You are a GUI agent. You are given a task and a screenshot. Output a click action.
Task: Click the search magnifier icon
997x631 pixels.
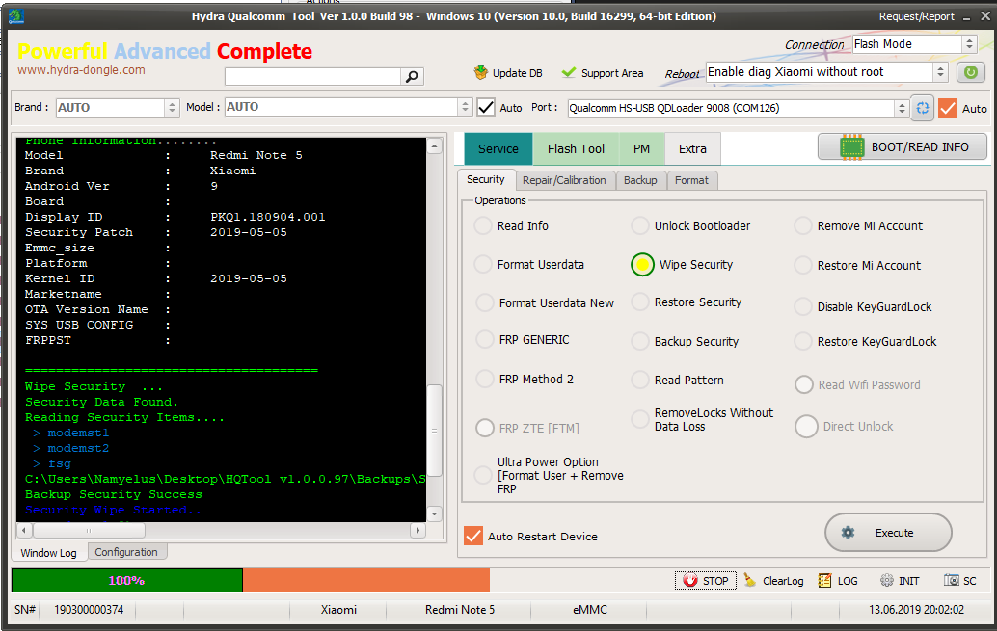click(x=412, y=77)
